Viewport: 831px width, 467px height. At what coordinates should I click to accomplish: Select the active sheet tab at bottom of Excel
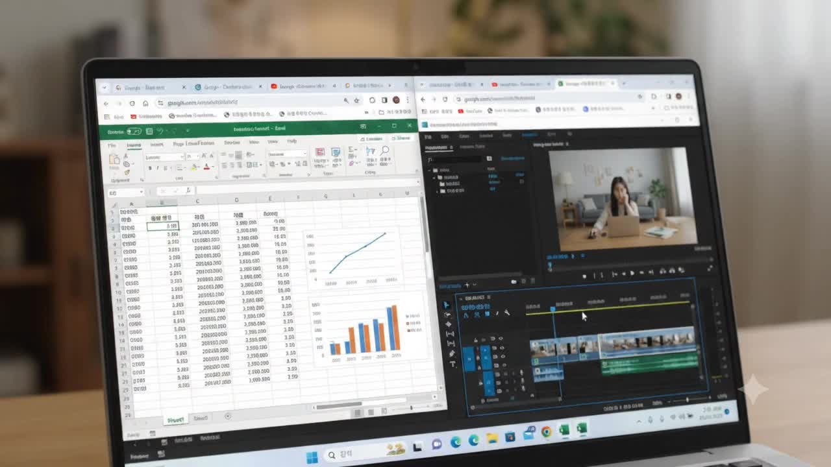175,420
